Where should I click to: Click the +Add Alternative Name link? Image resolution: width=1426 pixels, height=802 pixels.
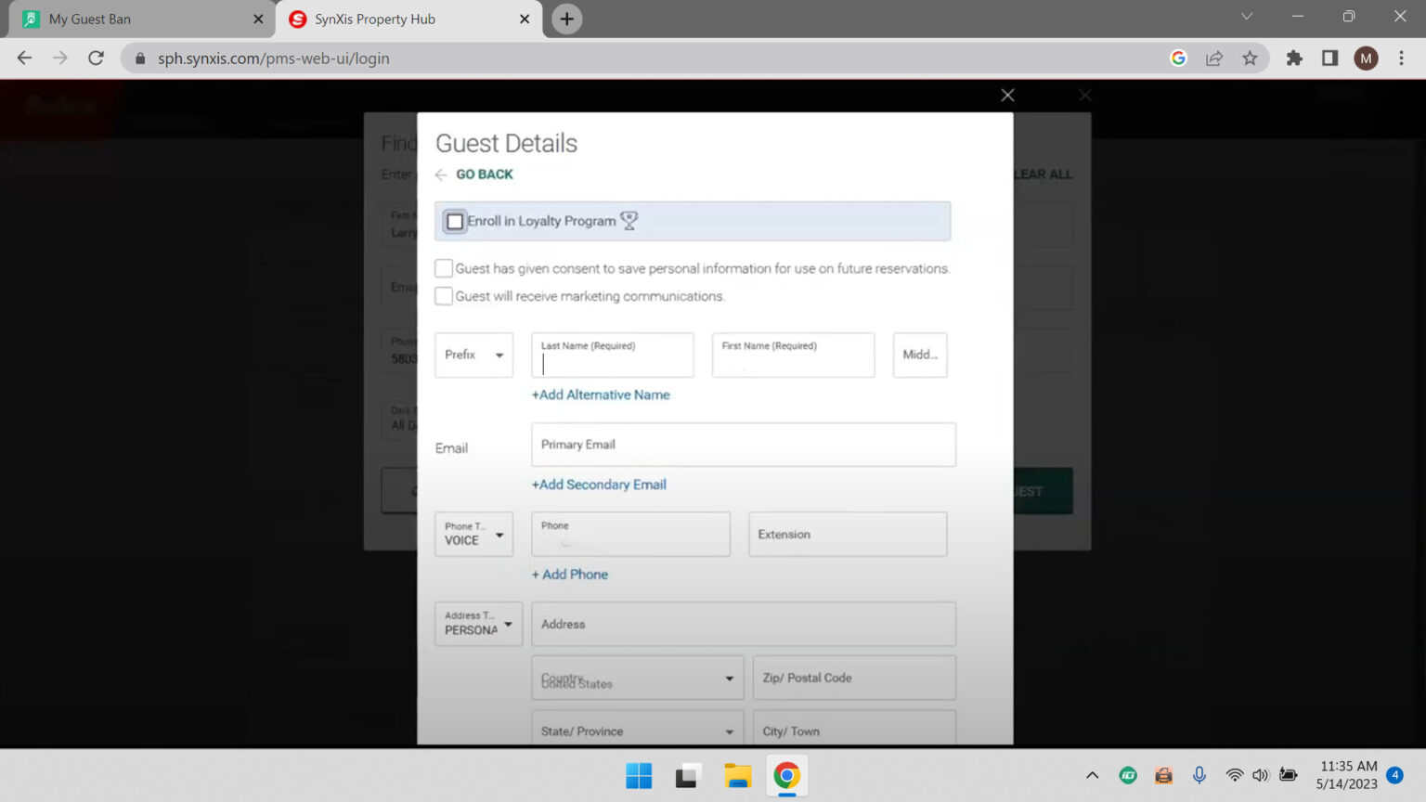[601, 395]
